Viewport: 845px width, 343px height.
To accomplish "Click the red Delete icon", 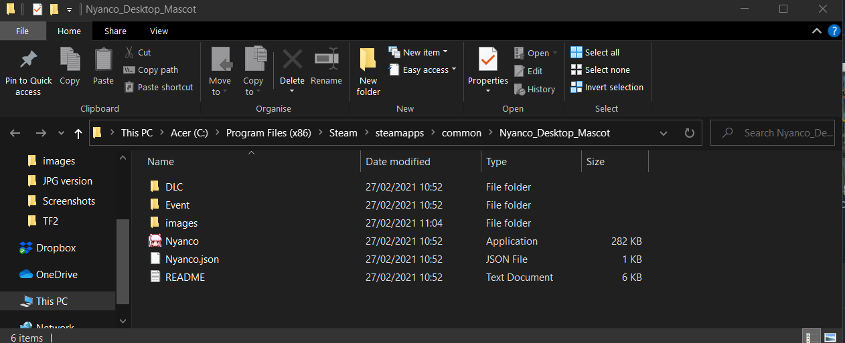I will [x=292, y=60].
